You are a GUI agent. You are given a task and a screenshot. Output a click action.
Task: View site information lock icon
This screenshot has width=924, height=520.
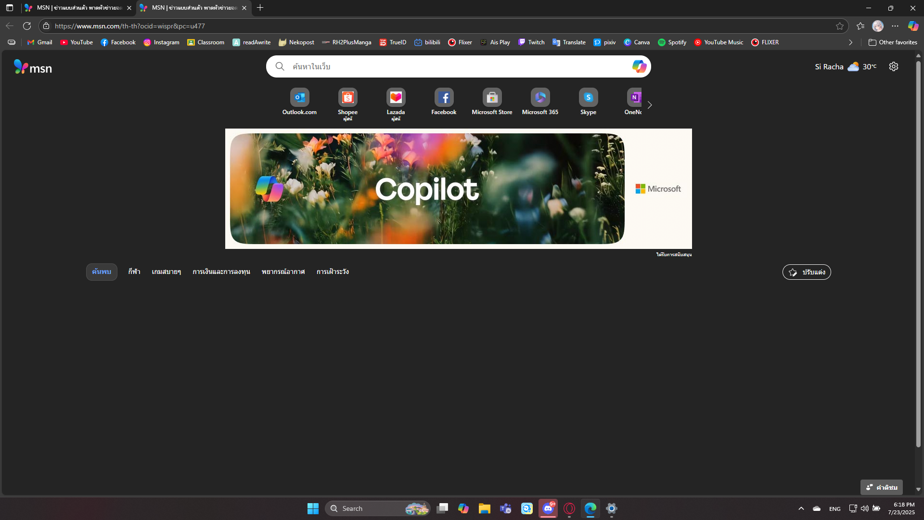point(46,26)
